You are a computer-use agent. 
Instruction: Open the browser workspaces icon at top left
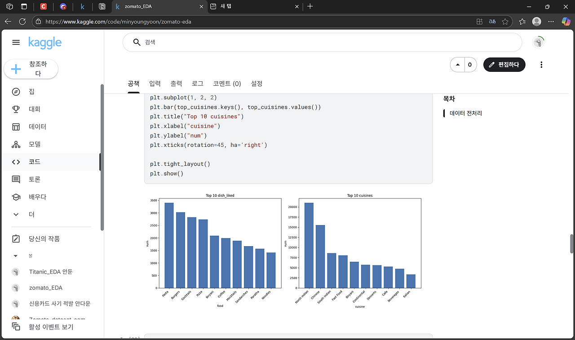pyautogui.click(x=9, y=7)
